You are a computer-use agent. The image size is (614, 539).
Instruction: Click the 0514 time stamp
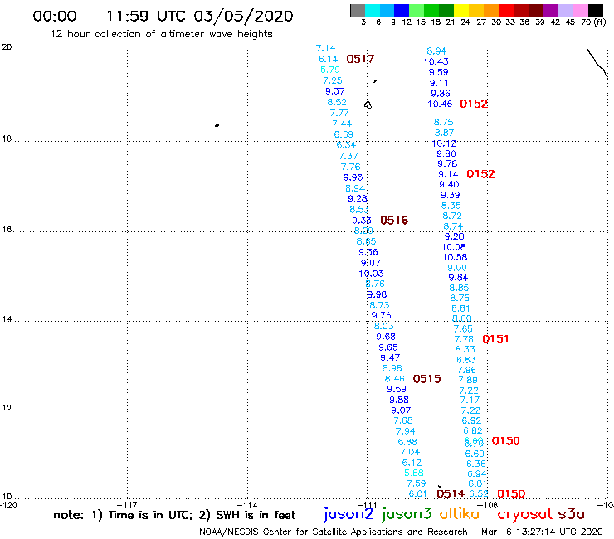point(451,493)
